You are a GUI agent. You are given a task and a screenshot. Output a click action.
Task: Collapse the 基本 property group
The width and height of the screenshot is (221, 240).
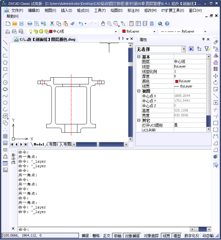click(x=139, y=57)
